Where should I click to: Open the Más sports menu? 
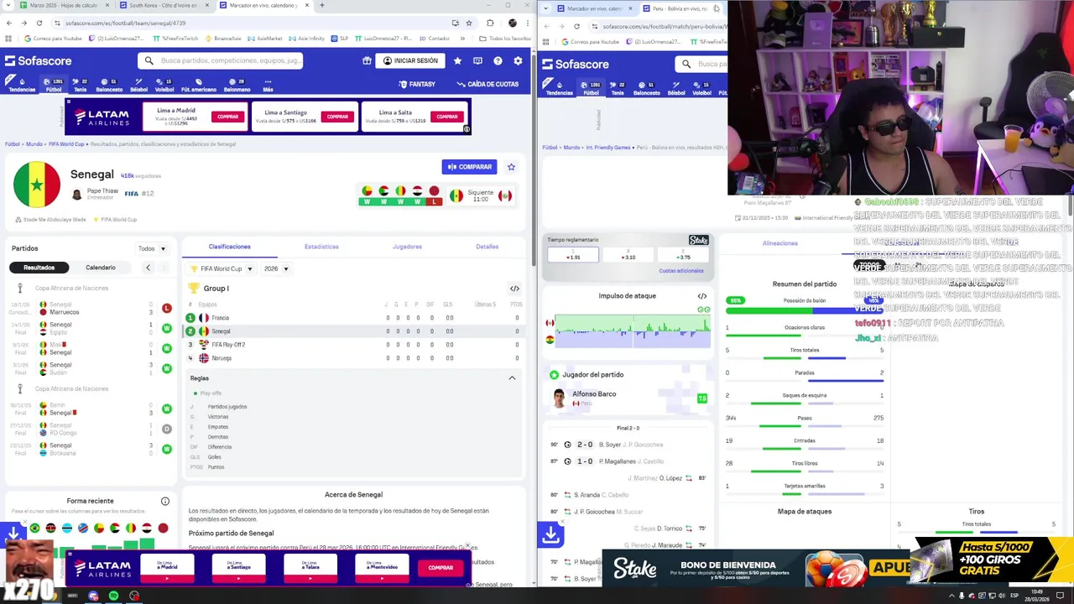(x=268, y=85)
